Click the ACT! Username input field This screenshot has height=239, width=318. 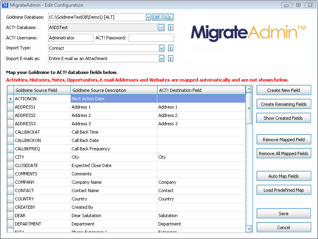tap(71, 38)
